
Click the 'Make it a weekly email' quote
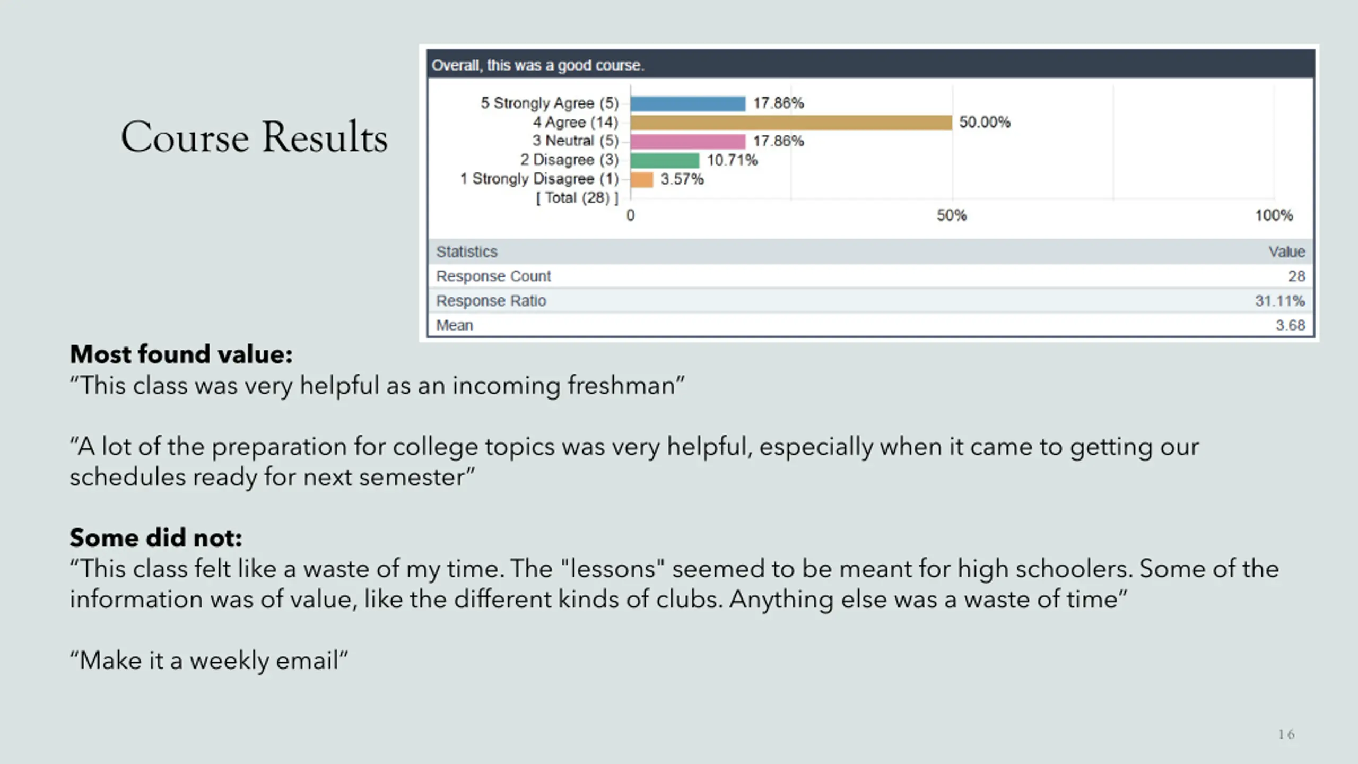click(208, 661)
